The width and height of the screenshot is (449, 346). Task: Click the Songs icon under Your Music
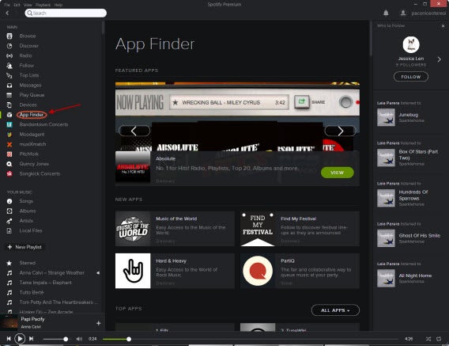pos(9,201)
